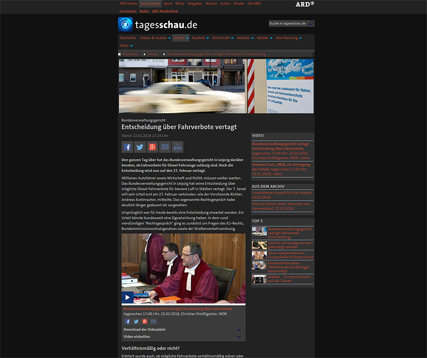Open Kinder in top bar
The width and height of the screenshot is (427, 358).
[x=239, y=3]
